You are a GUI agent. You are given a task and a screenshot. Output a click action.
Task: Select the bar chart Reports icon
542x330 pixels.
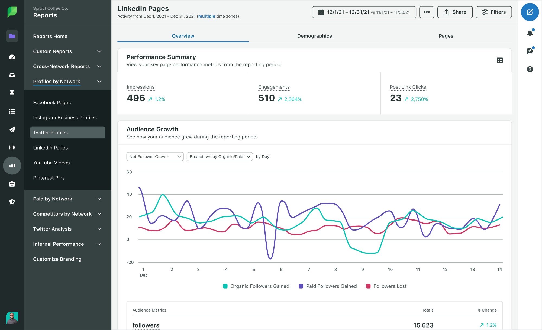(12, 165)
